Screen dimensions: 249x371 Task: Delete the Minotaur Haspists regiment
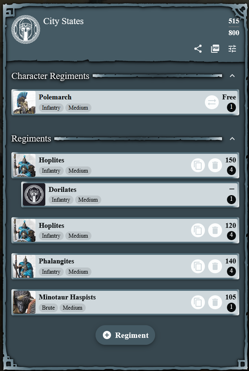point(215,302)
